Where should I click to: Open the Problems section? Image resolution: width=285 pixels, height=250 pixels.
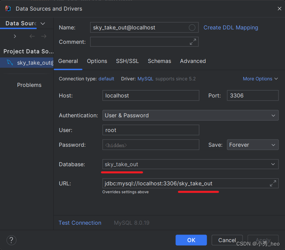pos(29,85)
